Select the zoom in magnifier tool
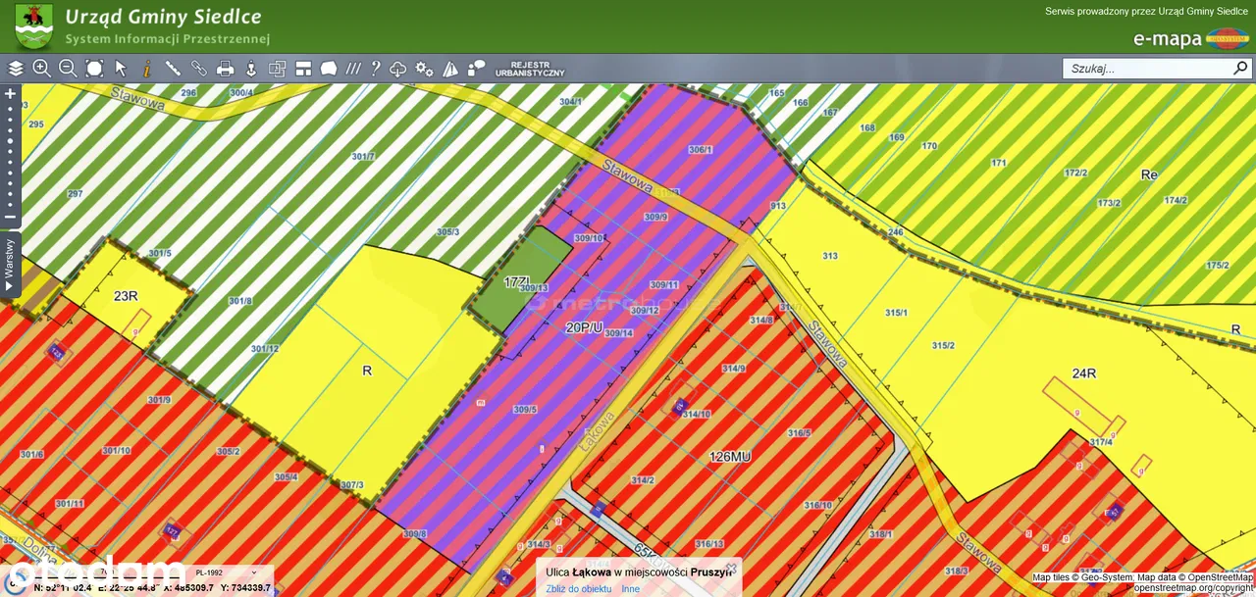1256x597 pixels. point(41,69)
